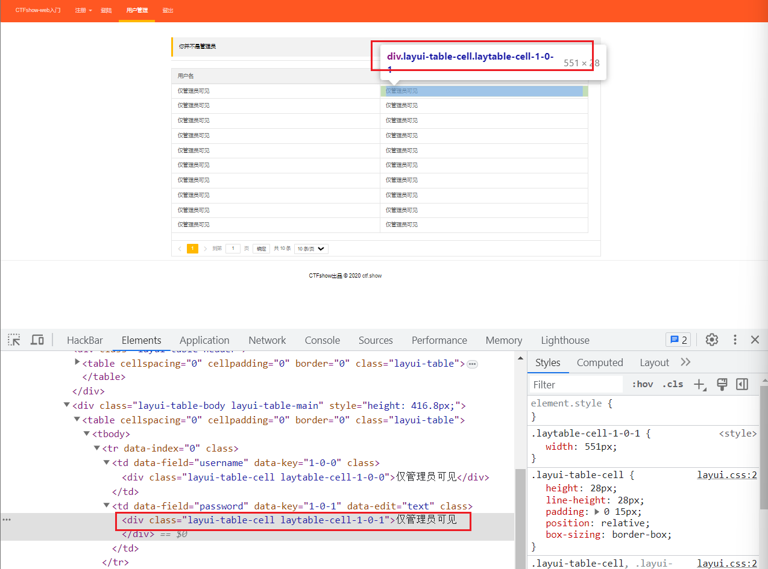
Task: Click the issues counter badge showing 2
Action: coord(678,340)
